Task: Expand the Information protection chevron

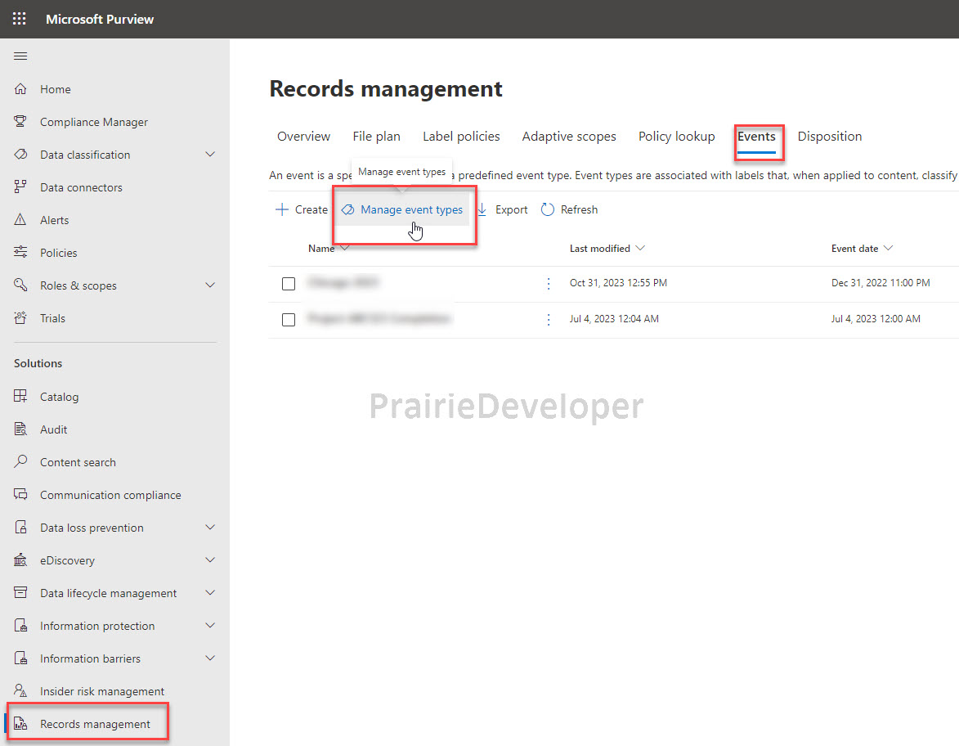Action: 210,626
